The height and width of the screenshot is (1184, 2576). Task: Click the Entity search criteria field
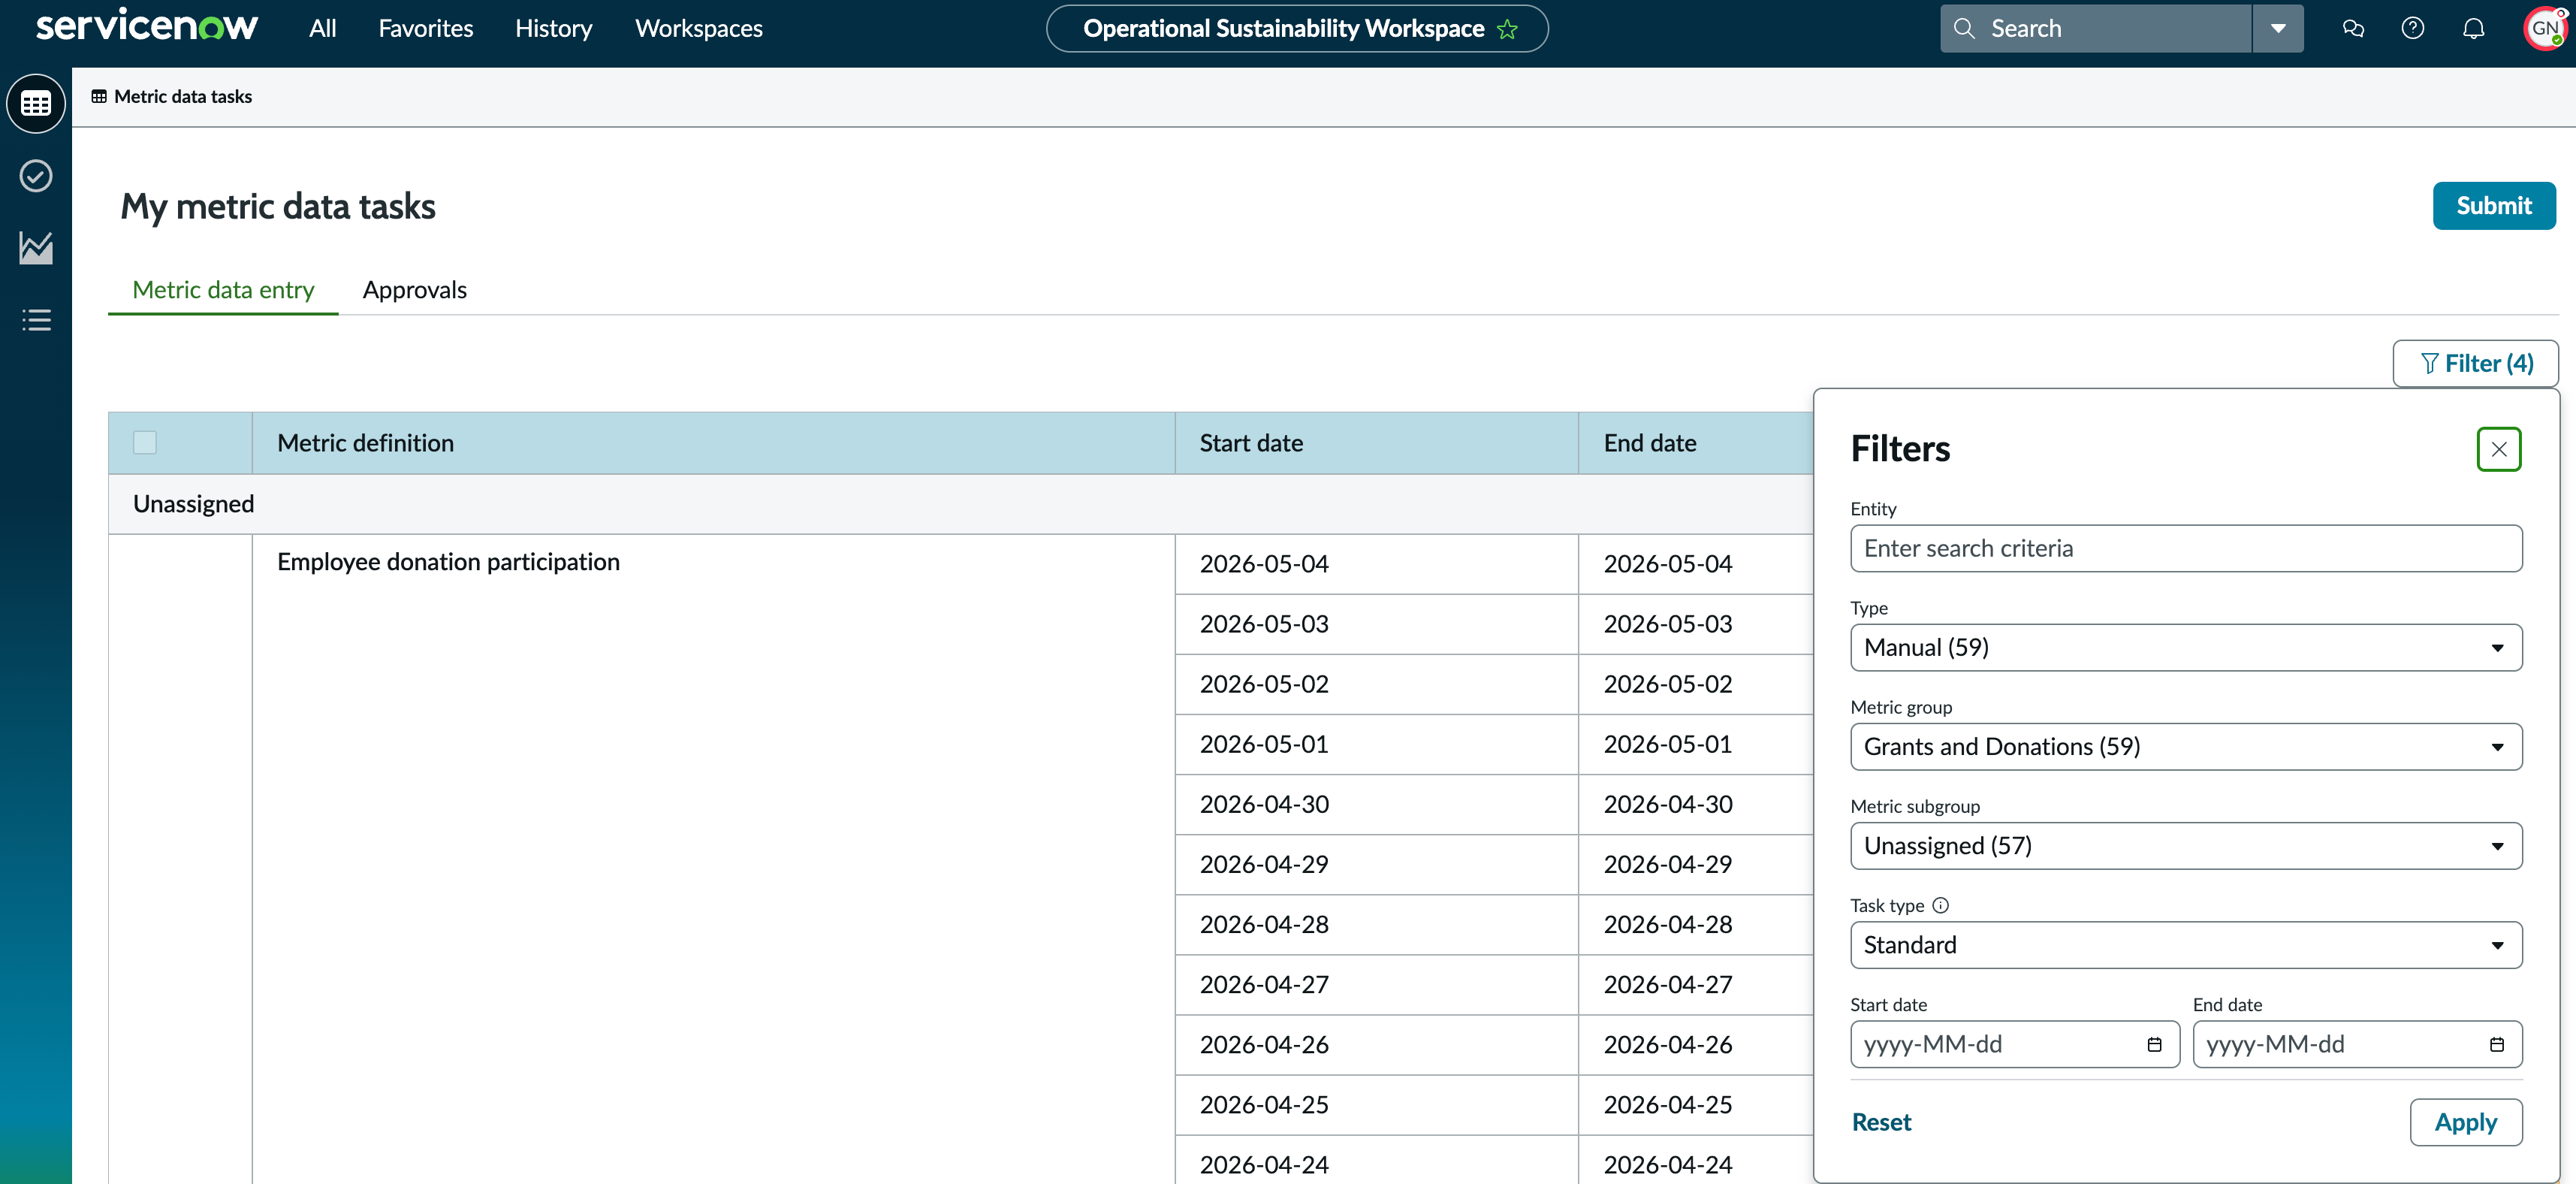point(2186,548)
